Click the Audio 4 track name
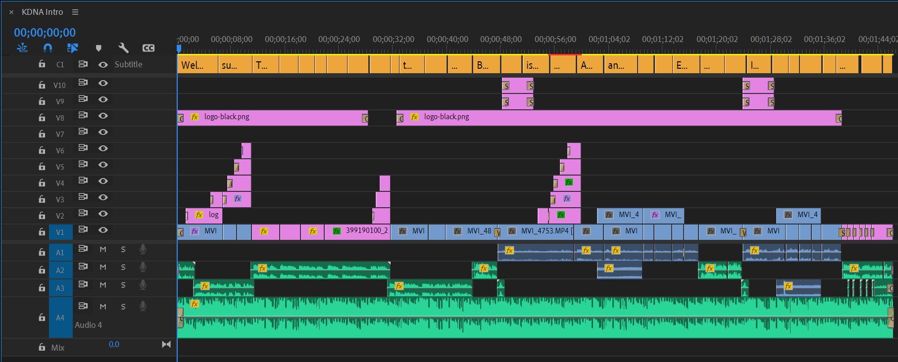The image size is (898, 362). point(88,325)
